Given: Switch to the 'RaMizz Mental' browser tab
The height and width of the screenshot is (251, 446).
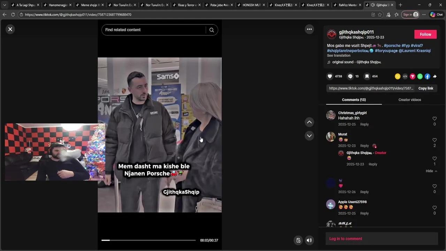Looking at the screenshot, I should [x=348, y=5].
